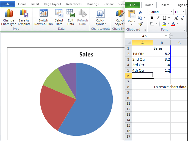Click the Cut scissors icon
The height and width of the screenshot is (141, 188).
click(140, 12)
